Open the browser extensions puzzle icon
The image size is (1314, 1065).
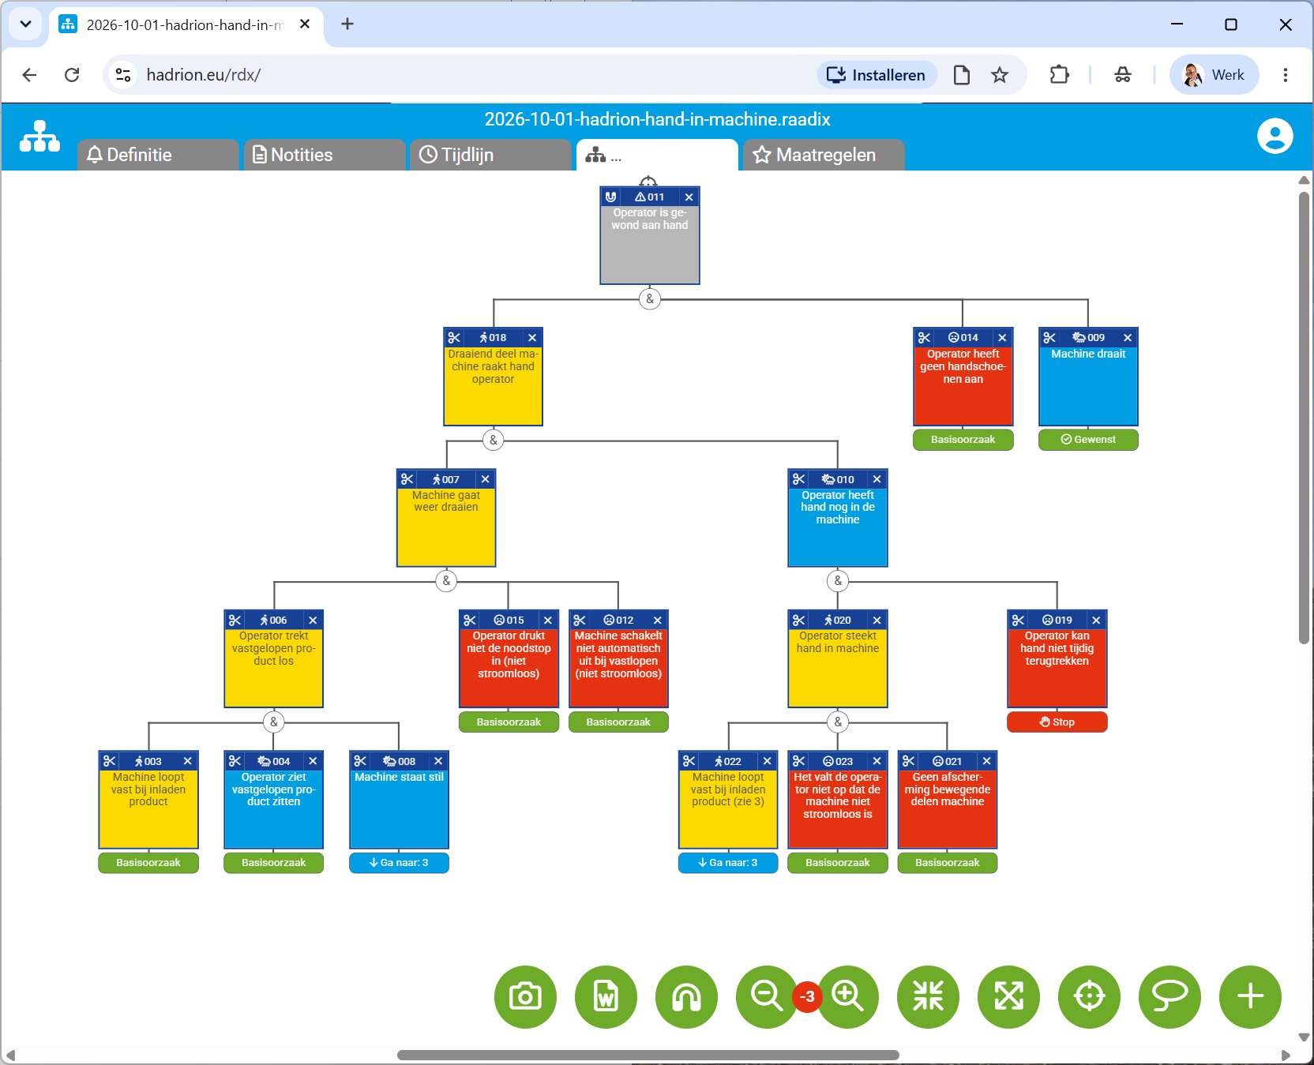[1059, 75]
